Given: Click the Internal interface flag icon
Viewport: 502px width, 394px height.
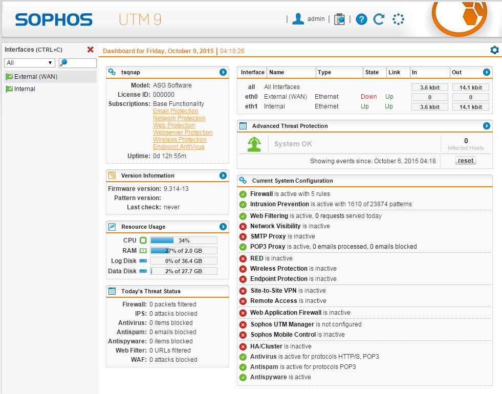Looking at the screenshot, I should (9, 89).
